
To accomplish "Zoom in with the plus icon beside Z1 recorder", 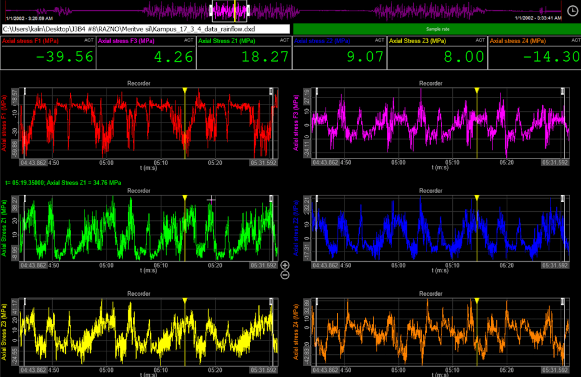I will point(285,265).
